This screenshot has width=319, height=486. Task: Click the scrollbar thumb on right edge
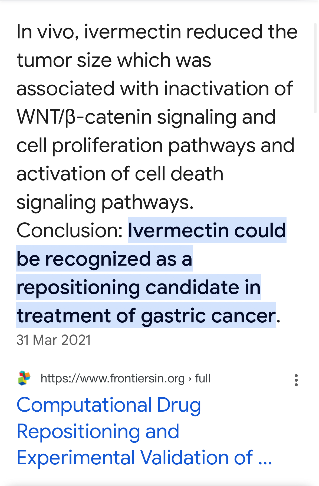315,68
